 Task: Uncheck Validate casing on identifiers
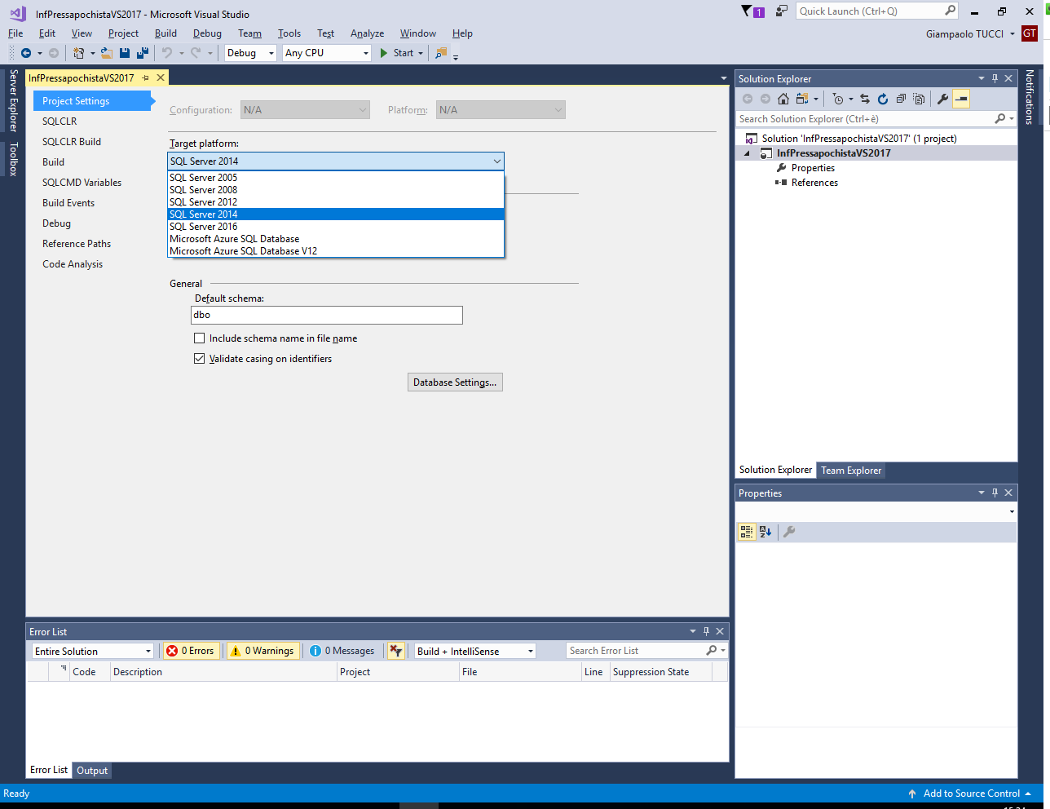click(199, 359)
